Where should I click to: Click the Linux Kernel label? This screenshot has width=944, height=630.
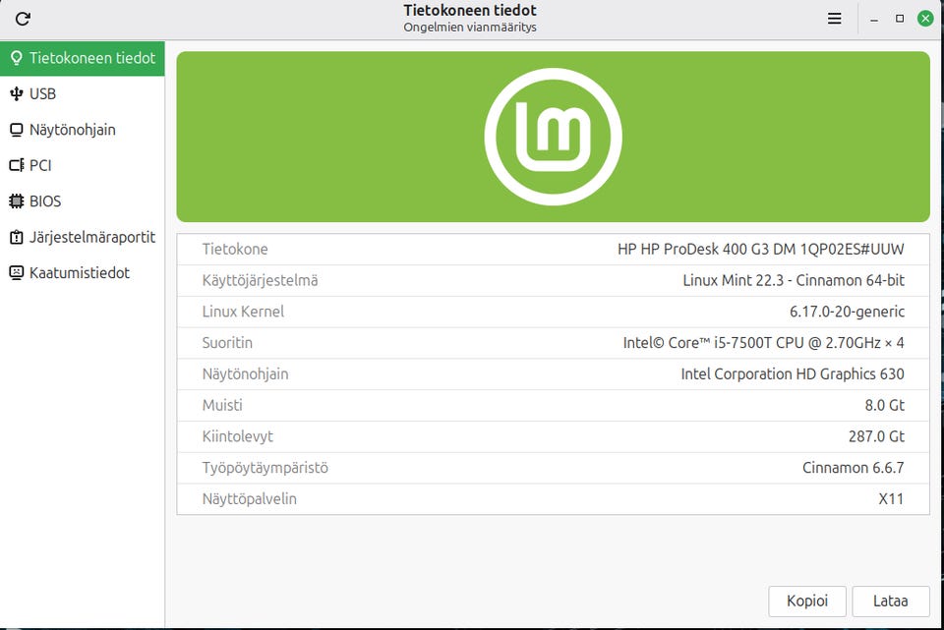pyautogui.click(x=243, y=312)
